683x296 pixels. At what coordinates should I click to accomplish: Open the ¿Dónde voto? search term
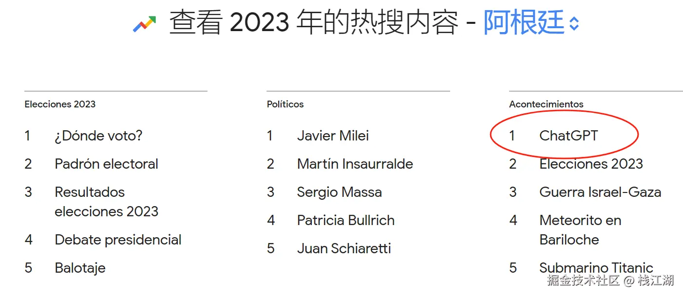pos(98,136)
